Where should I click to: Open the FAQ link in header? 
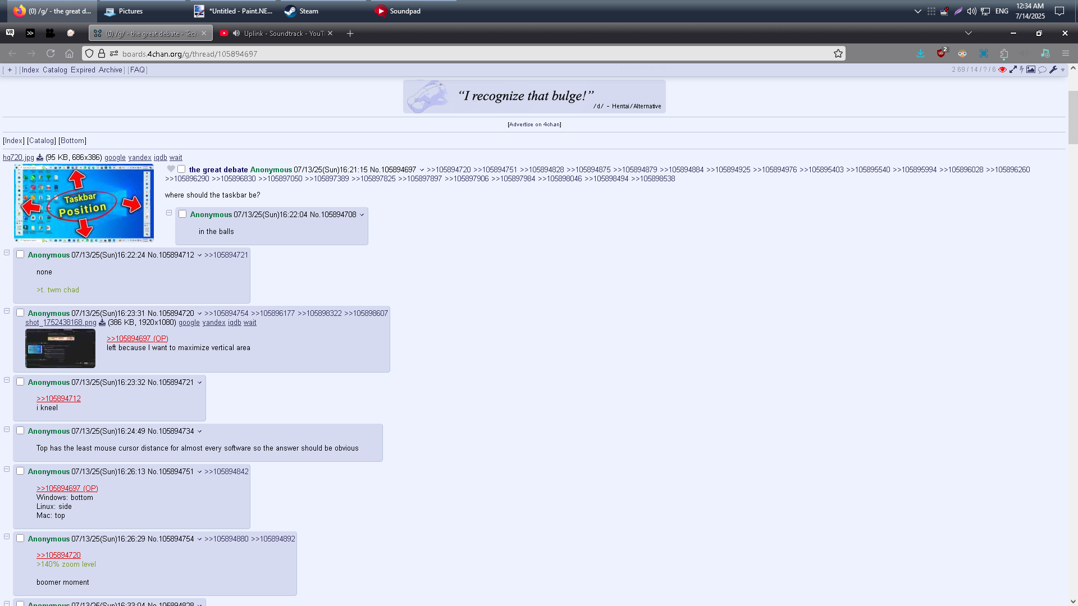pyautogui.click(x=138, y=70)
